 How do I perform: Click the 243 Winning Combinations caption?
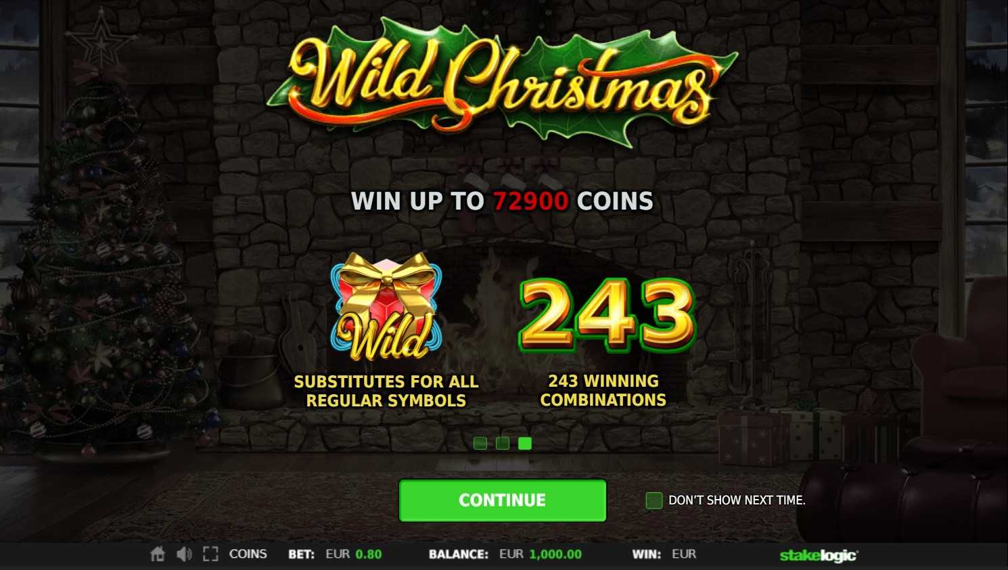click(x=603, y=390)
